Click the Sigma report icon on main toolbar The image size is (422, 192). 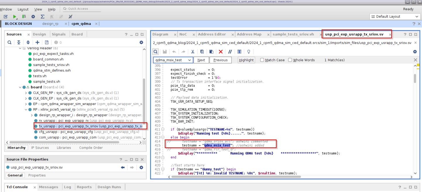tap(42, 17)
